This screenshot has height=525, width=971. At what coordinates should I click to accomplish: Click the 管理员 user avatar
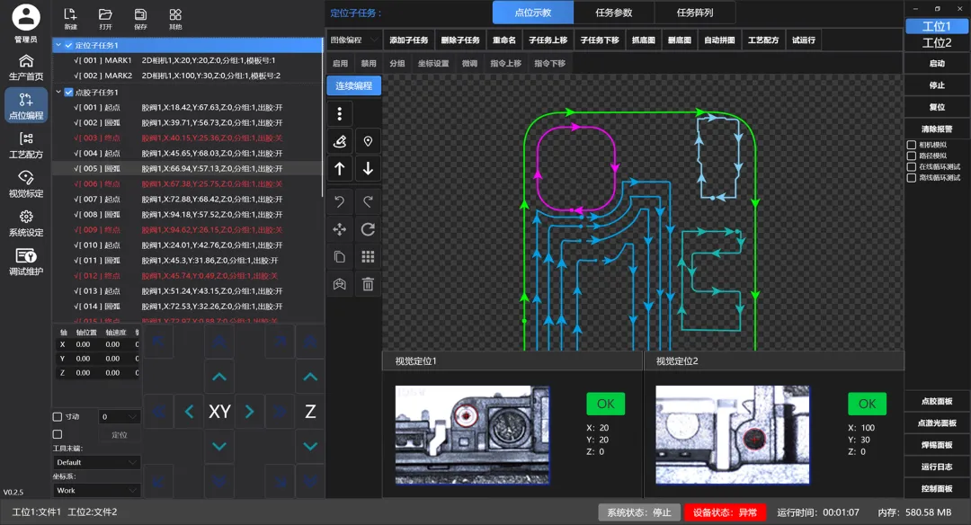click(26, 17)
